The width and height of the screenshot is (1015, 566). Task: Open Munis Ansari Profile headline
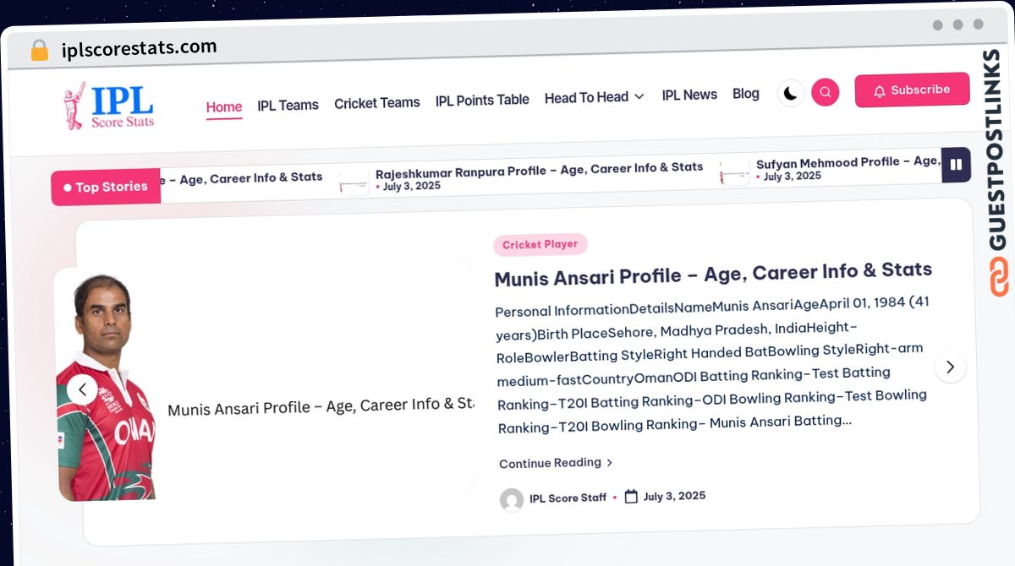[x=713, y=274]
